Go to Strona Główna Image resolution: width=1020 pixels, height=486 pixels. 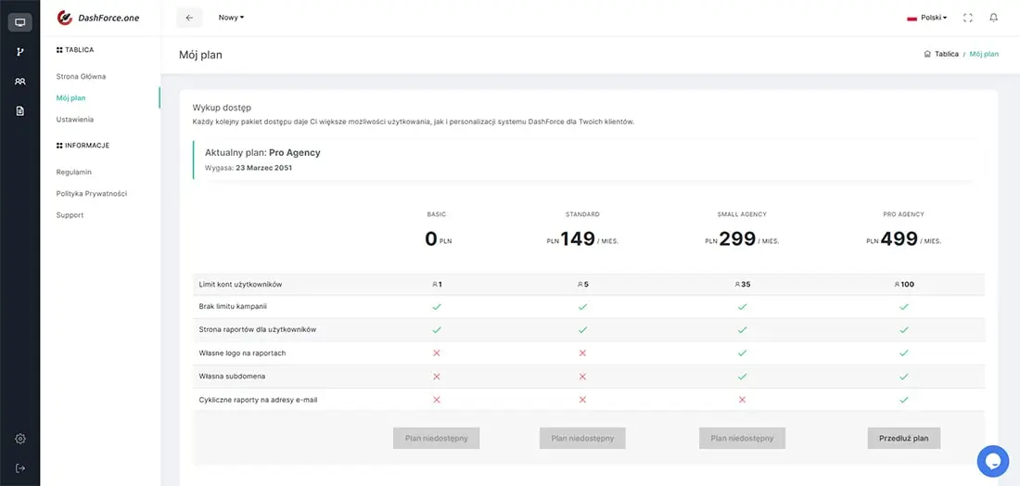pyautogui.click(x=81, y=76)
